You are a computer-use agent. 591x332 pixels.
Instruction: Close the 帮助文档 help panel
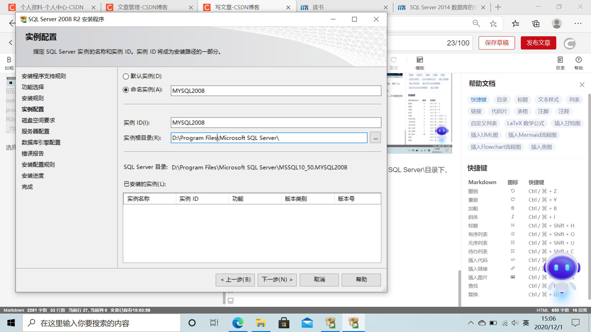coord(582,85)
